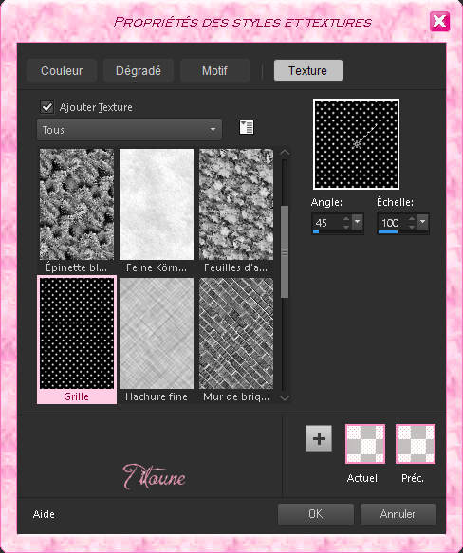Confirm with the OK button
463x553 pixels.
tap(316, 514)
